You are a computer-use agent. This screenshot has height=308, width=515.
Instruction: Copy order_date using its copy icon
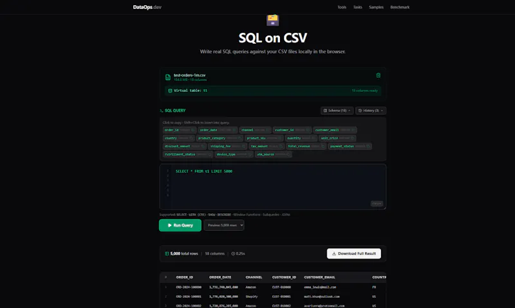[234, 130]
